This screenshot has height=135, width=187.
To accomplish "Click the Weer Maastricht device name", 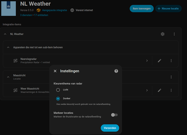I will (30, 89).
